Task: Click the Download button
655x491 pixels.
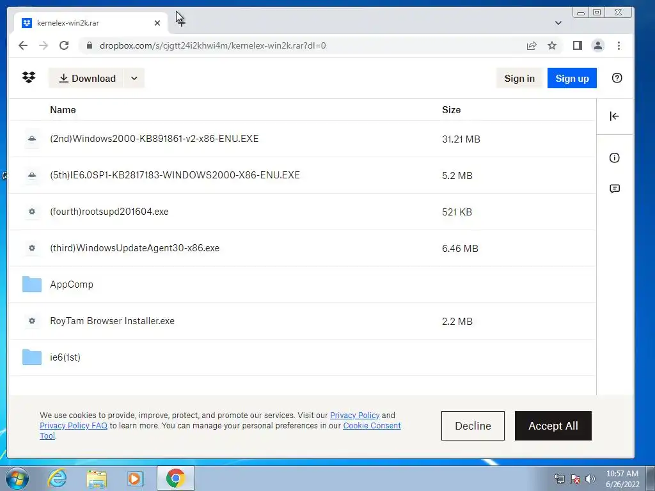Action: tap(86, 78)
